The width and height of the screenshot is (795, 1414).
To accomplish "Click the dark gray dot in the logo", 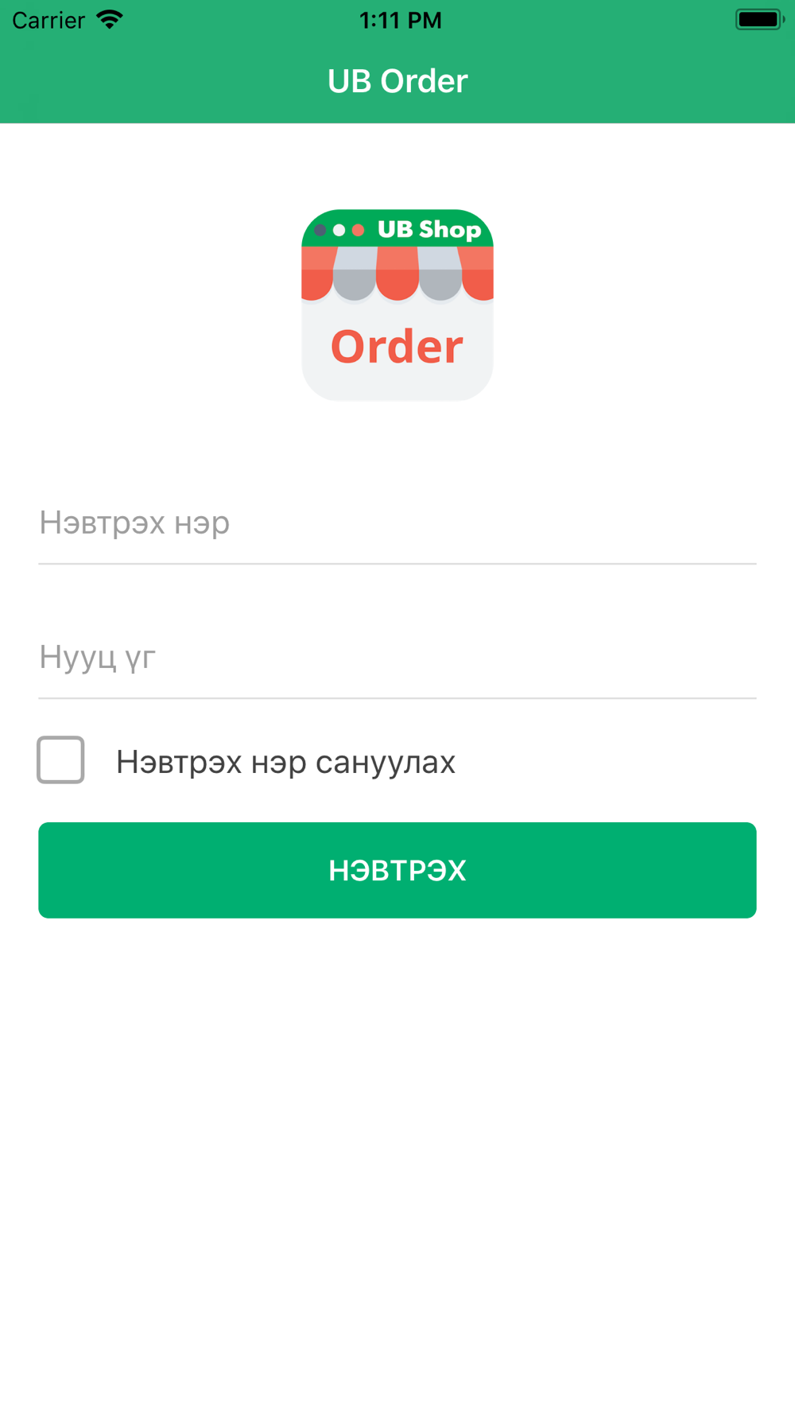I will tap(320, 230).
